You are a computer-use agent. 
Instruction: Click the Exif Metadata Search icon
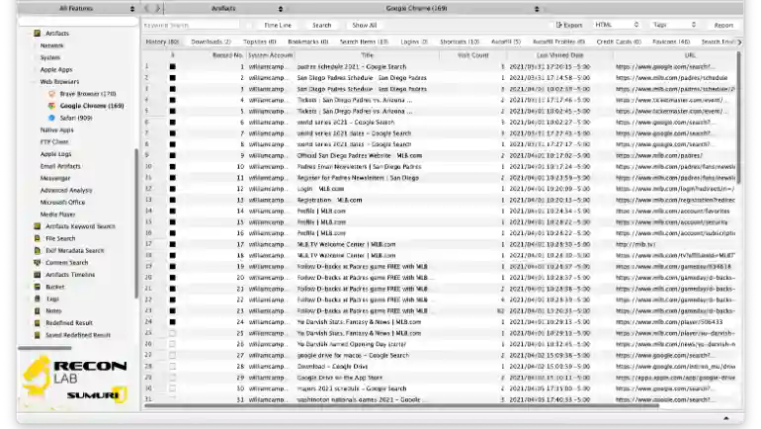click(x=38, y=250)
